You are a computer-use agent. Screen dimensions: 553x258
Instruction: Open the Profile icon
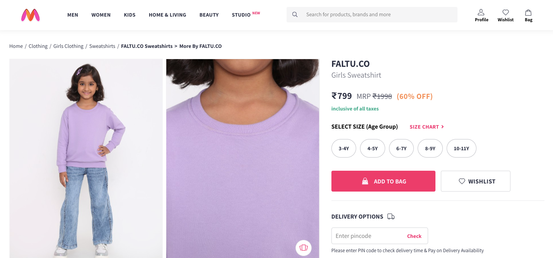pos(481,12)
